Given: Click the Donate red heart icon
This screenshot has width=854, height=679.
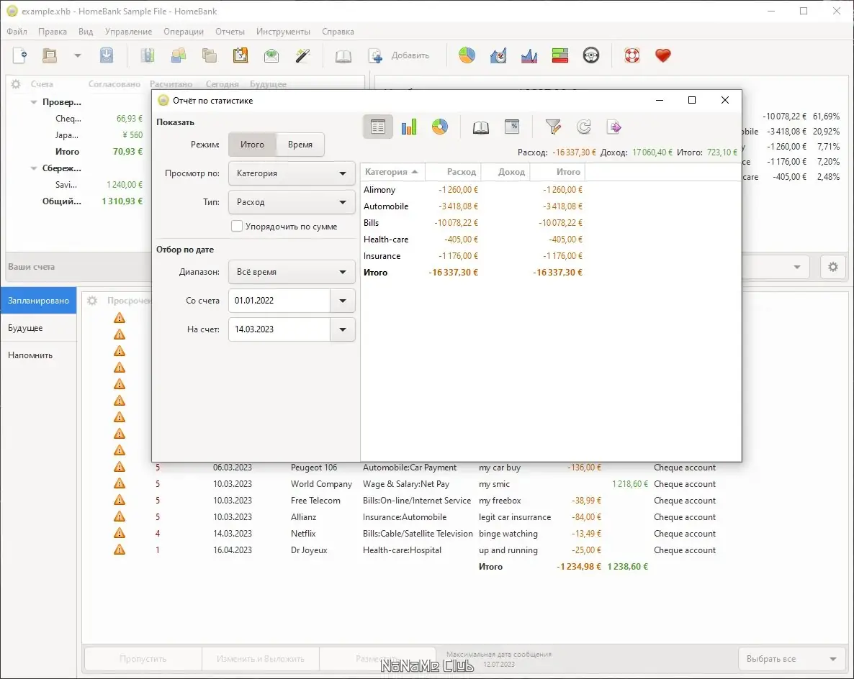Looking at the screenshot, I should pyautogui.click(x=663, y=55).
